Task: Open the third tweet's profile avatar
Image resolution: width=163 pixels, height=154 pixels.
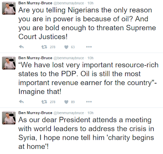Action: [x=9, y=118]
